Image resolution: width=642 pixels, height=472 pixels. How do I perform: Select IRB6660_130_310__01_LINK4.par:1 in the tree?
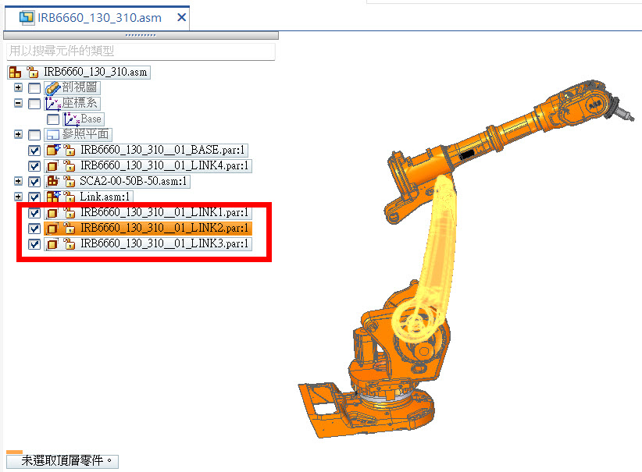[165, 165]
